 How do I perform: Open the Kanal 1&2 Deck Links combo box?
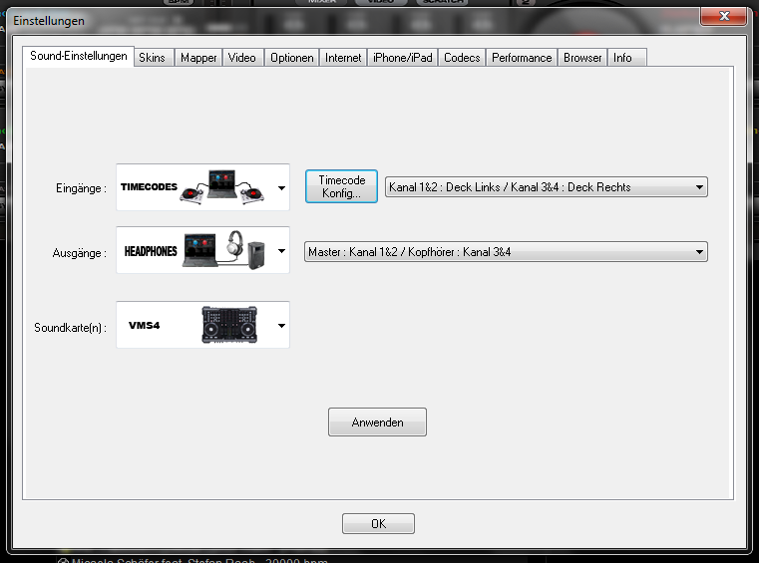click(x=546, y=187)
